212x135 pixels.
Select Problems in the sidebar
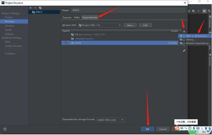click(x=10, y=54)
